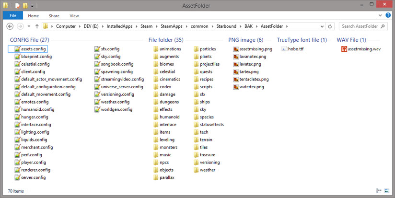Select the celestial.config file name
Image resolution: width=395 pixels, height=198 pixels.
(x=35, y=64)
